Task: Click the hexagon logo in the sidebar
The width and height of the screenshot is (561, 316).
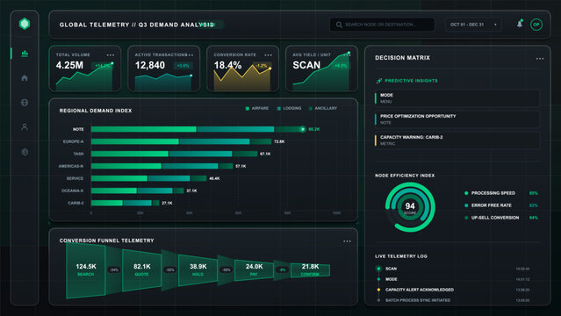Action: tap(25, 24)
